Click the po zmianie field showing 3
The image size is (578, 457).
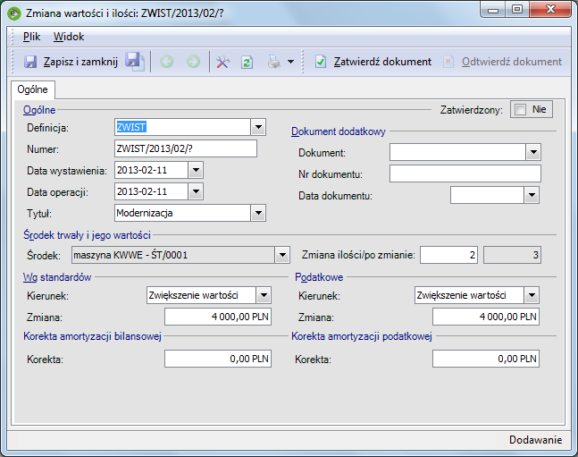[x=513, y=255]
